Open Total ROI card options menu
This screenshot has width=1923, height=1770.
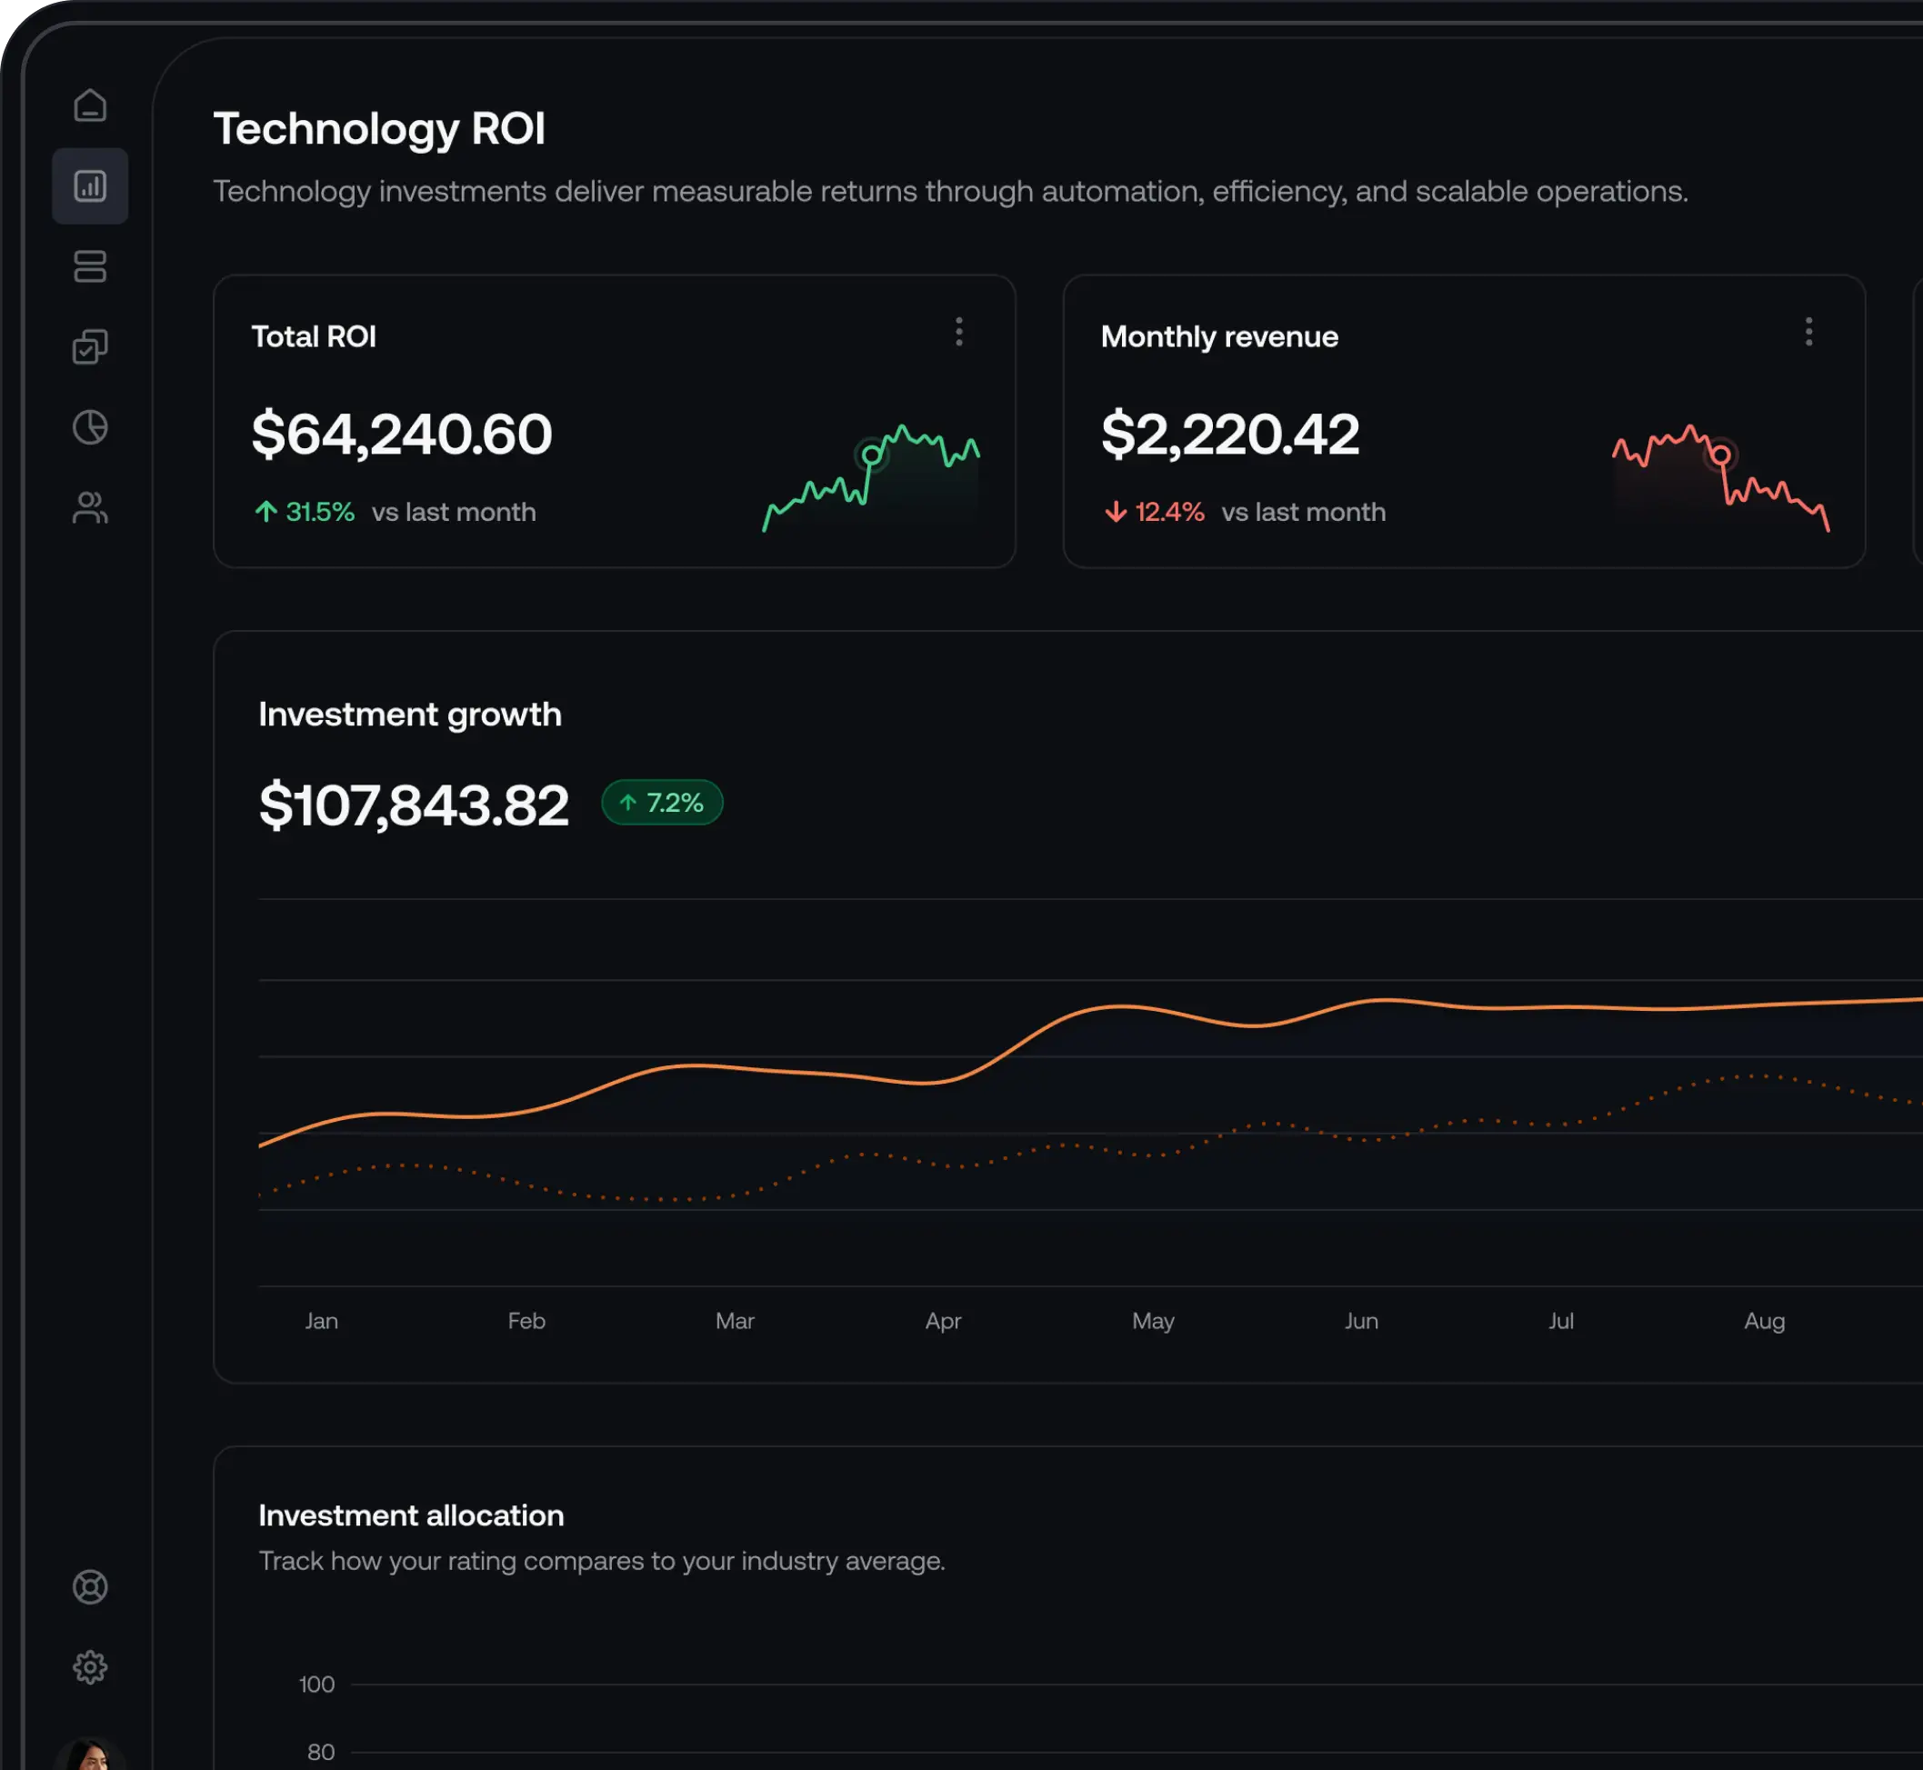pos(958,333)
